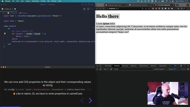
Task: Open the Custom levels log level dropdown
Action: click(159, 69)
